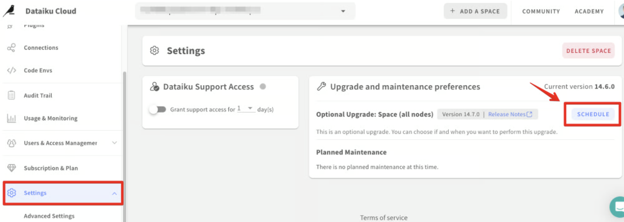Click the Schedule upgrade button
Viewport: 624px width, 222px height.
[593, 114]
